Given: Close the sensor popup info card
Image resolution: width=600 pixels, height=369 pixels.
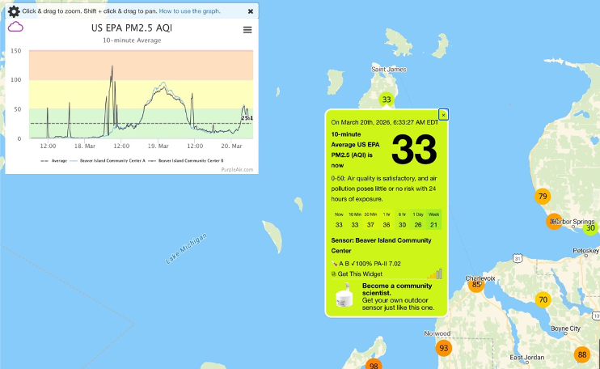Looking at the screenshot, I should (x=443, y=115).
